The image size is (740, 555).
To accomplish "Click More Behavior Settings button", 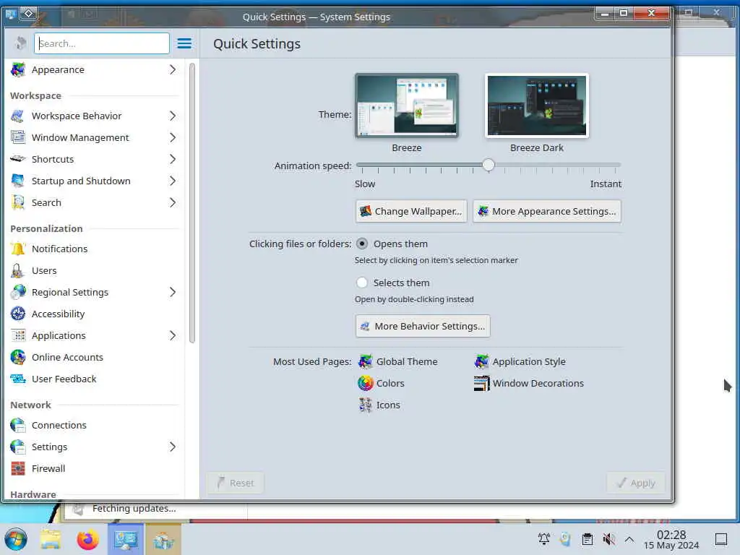I will 423,326.
